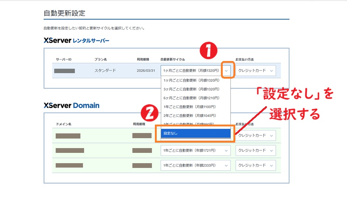347x208 pixels.
Task: Open the first domain row's クレジットカード dropdown
Action: 256,135
